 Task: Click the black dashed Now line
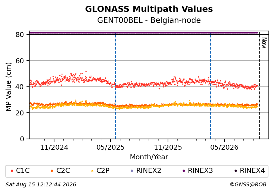pyautogui.click(x=259, y=86)
